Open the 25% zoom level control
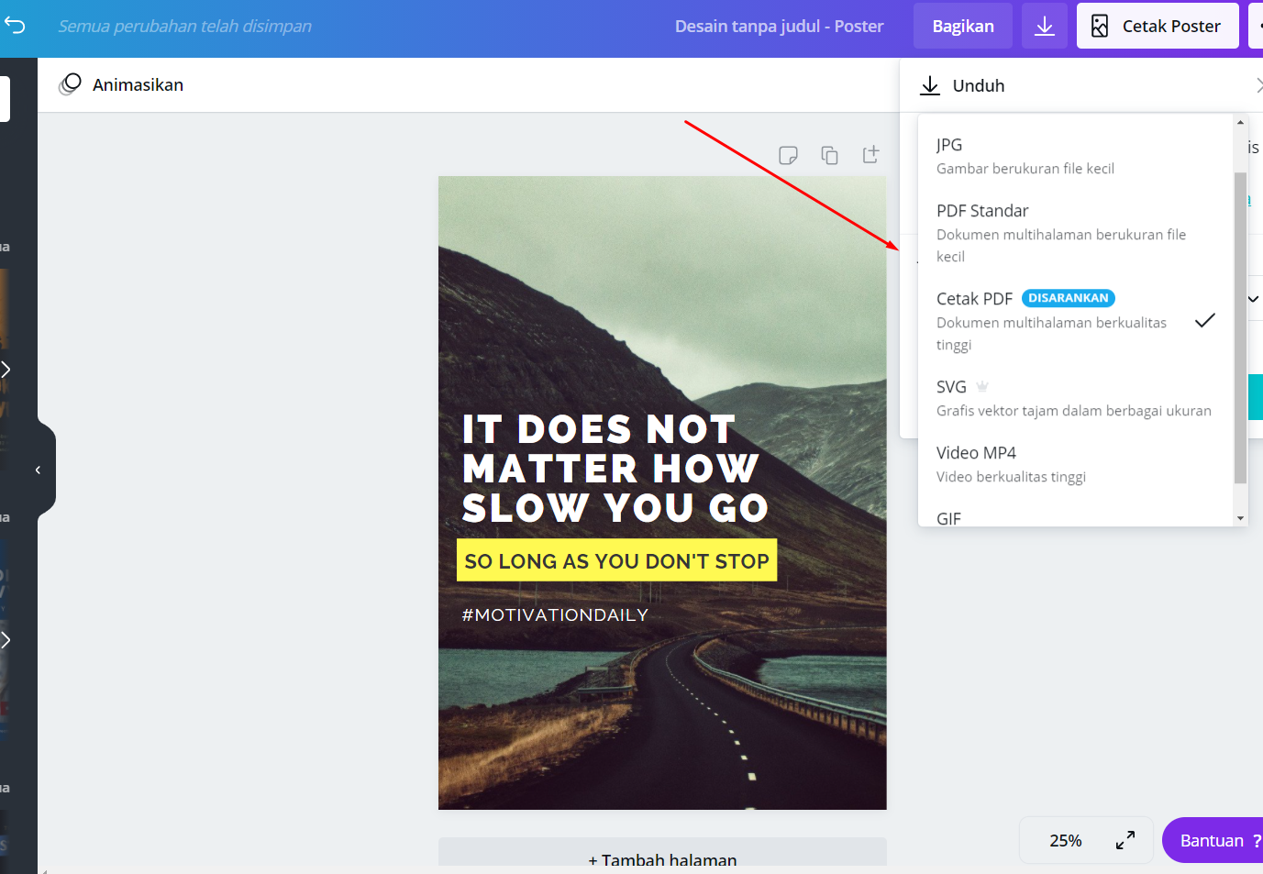1263x874 pixels. click(x=1065, y=840)
